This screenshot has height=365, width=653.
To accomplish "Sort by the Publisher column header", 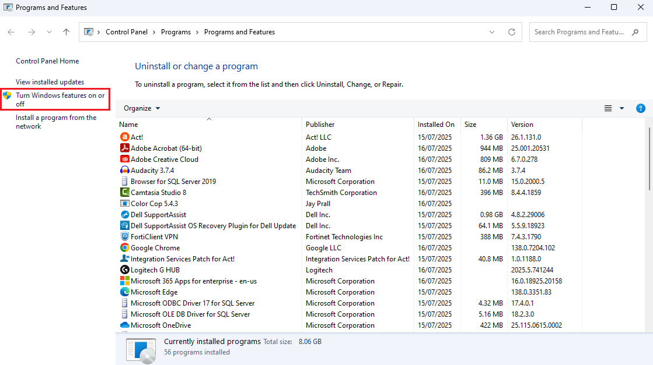I will coord(358,124).
